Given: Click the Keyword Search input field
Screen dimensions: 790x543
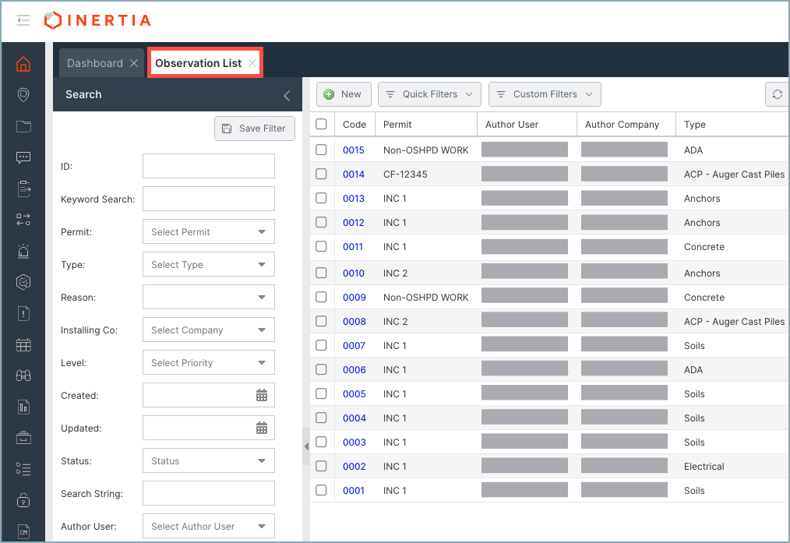Looking at the screenshot, I should tap(209, 199).
